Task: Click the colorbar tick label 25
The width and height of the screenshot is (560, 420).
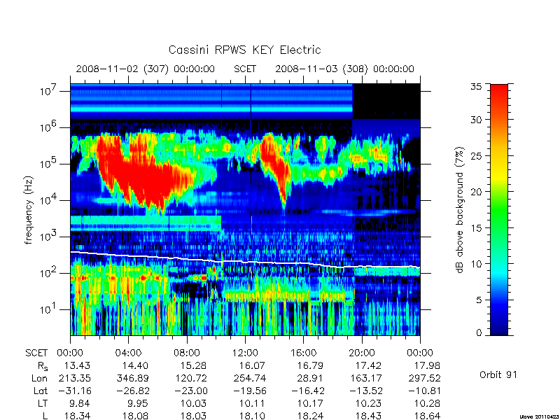Action: coord(477,155)
